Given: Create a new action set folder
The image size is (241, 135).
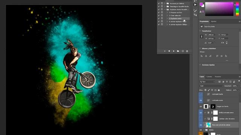Looking at the screenshot, I should pyautogui.click(x=178, y=51).
